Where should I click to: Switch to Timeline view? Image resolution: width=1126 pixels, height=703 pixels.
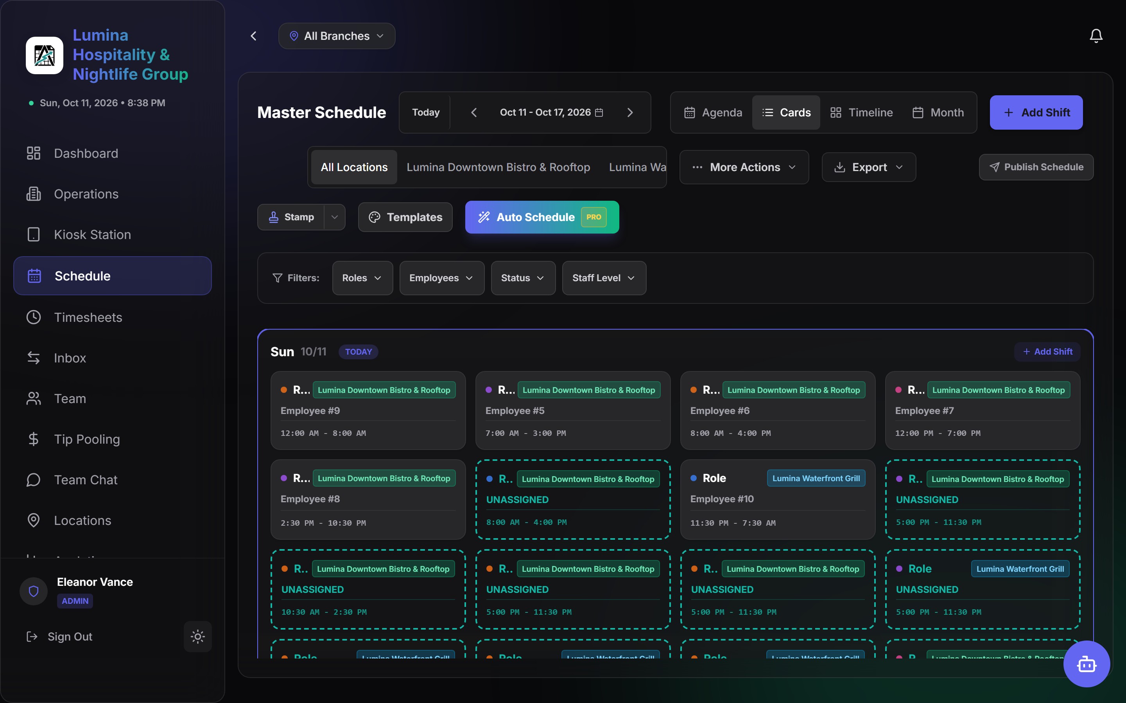coord(862,112)
